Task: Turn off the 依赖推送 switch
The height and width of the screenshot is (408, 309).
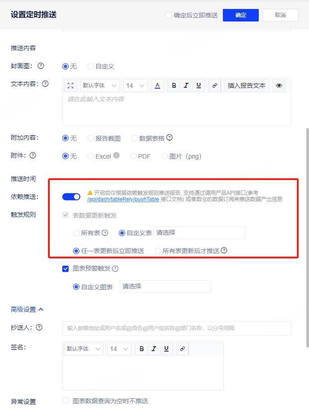Action: (71, 197)
